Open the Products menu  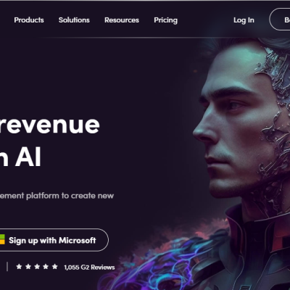click(29, 20)
